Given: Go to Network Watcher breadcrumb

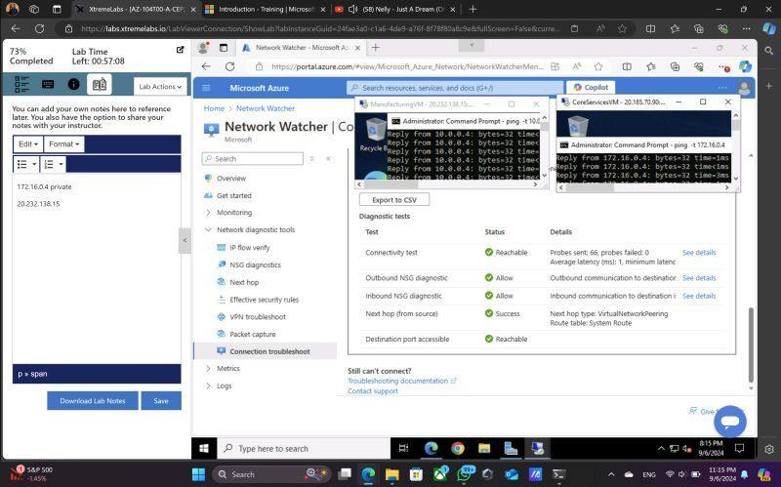Looking at the screenshot, I should 265,108.
